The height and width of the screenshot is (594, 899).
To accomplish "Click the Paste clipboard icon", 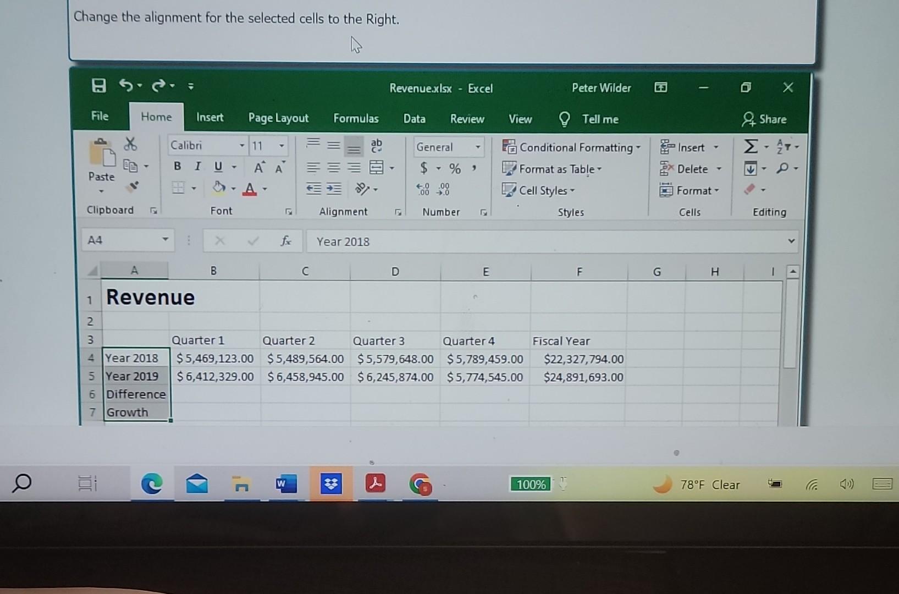I will click(102, 153).
